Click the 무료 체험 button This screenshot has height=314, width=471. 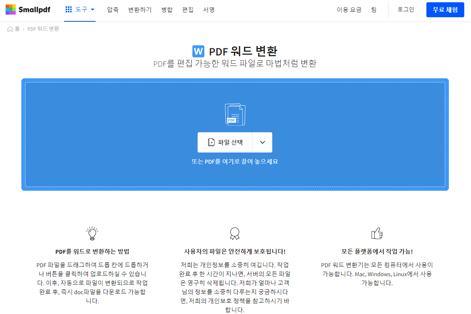[445, 9]
